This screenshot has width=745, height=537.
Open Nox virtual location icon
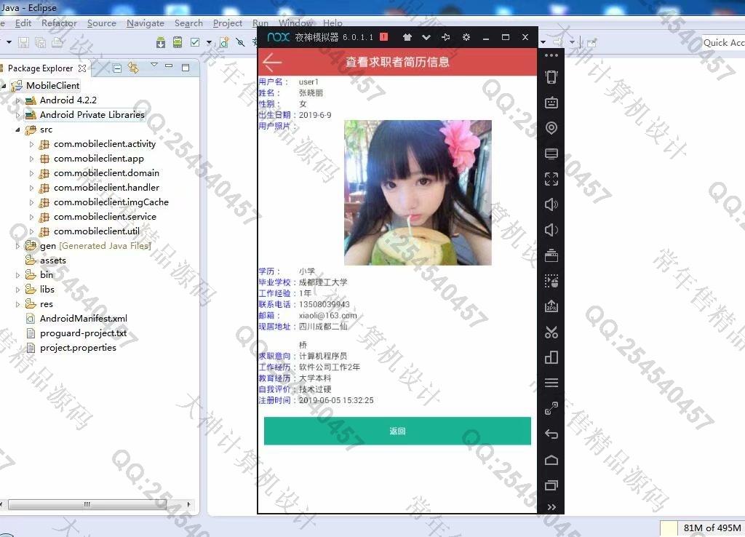click(551, 128)
